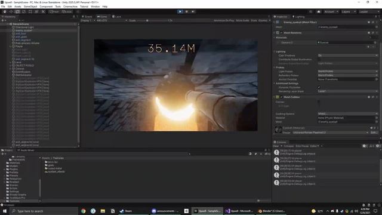Toggle Stats overlay in Game view
The image size is (382, 215).
pos(254,20)
